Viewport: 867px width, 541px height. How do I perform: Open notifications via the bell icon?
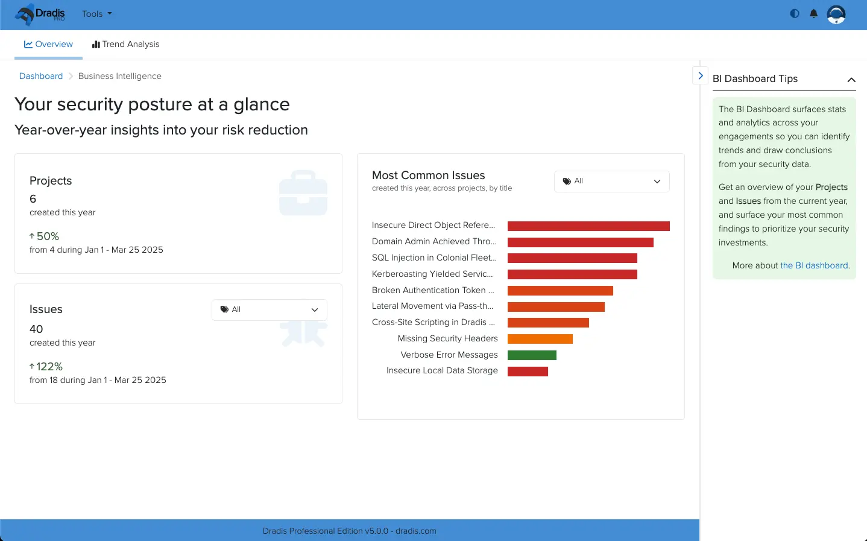click(x=813, y=13)
